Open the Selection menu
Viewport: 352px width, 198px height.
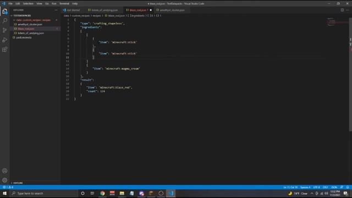pyautogui.click(x=28, y=4)
